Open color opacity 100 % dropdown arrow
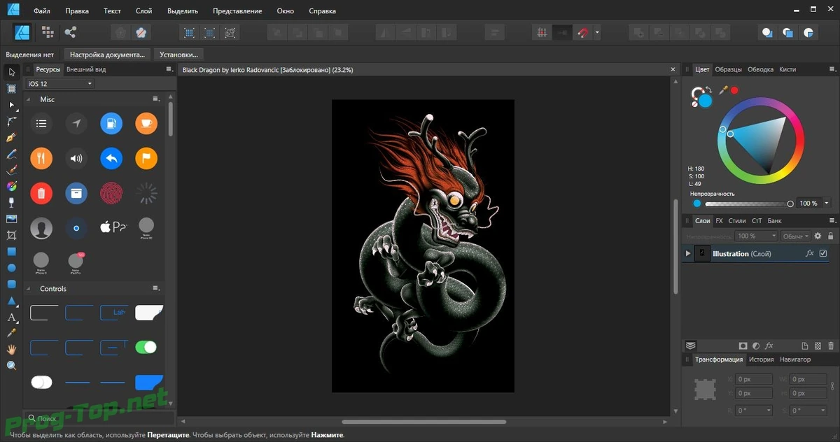Viewport: 840px width, 442px height. tap(827, 203)
